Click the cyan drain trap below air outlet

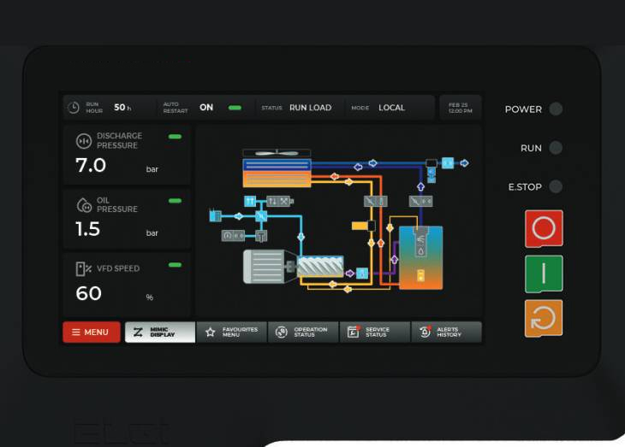pyautogui.click(x=432, y=174)
